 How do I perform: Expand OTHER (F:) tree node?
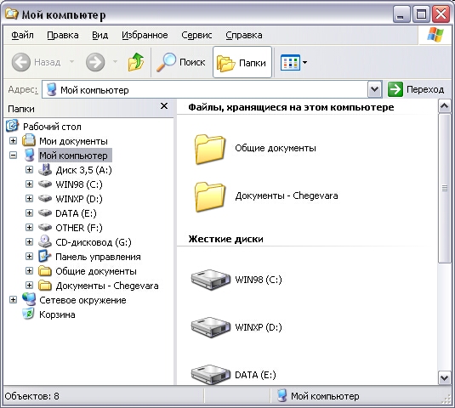tap(29, 227)
